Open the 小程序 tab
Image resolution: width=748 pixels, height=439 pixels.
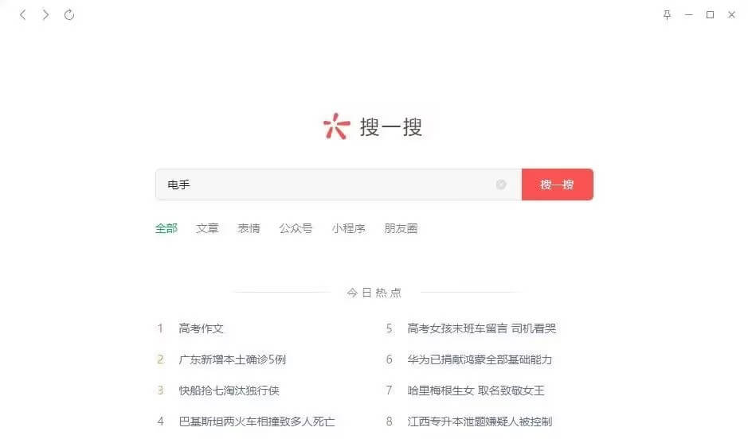point(348,228)
